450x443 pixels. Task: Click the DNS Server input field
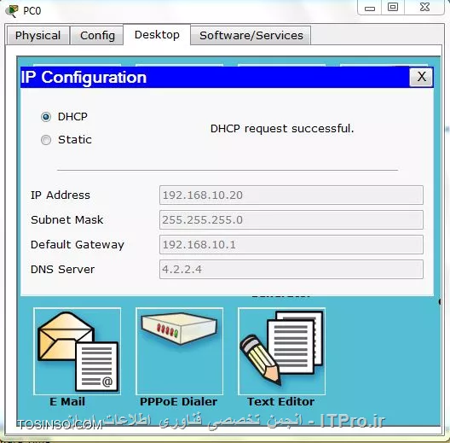[x=291, y=270]
